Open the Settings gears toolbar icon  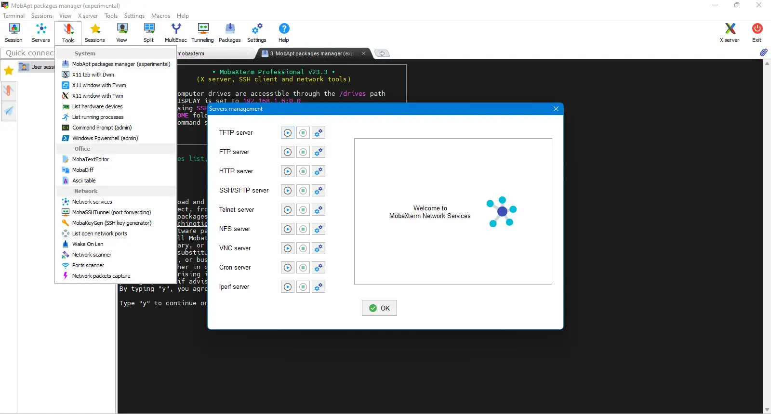coord(257,33)
